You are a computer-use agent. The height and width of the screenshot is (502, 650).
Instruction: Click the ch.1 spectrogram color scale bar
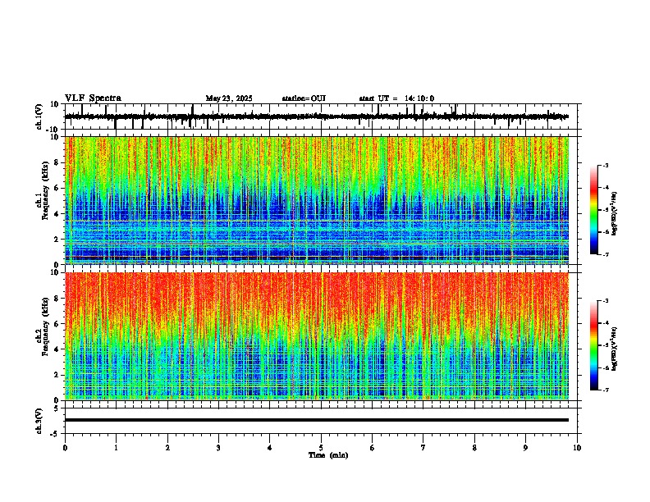(x=594, y=210)
